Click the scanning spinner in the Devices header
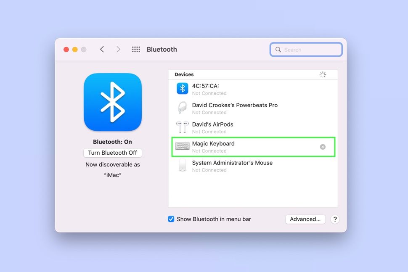The width and height of the screenshot is (408, 272). (x=323, y=74)
